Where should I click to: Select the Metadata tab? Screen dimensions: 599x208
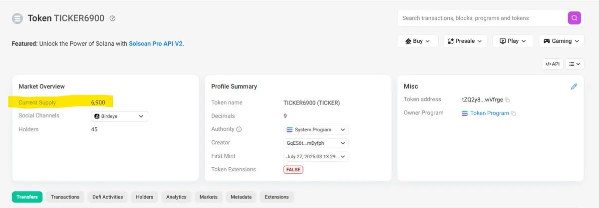pos(241,197)
